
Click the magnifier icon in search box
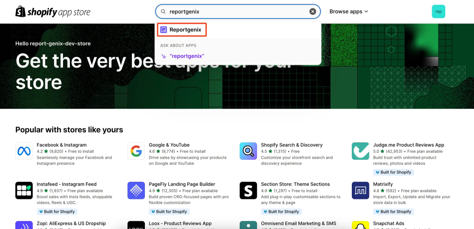(x=163, y=12)
